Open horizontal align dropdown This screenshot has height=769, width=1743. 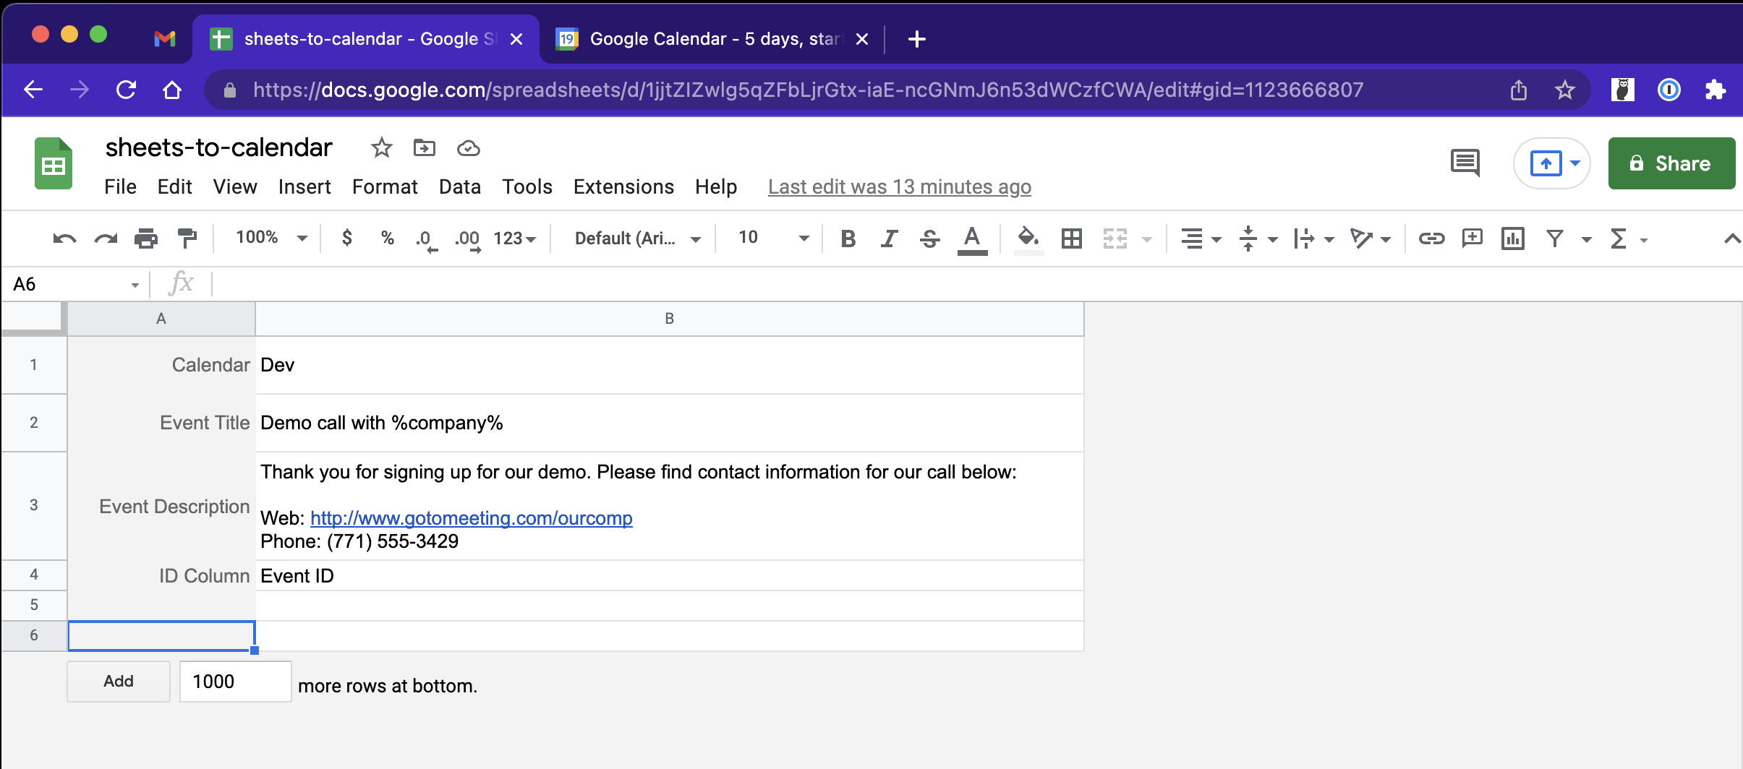point(1201,238)
